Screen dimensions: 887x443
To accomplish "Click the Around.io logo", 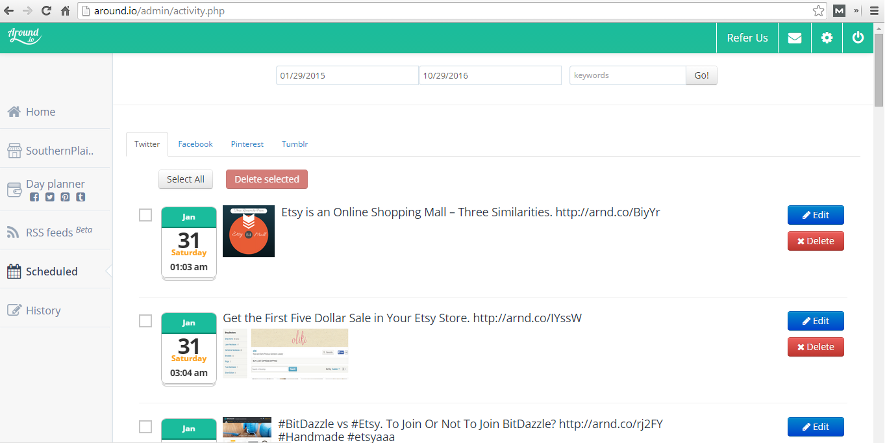I will (25, 36).
